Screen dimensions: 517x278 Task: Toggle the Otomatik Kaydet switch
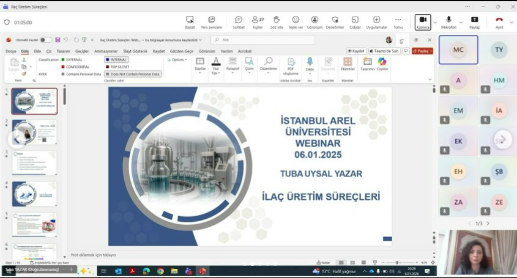coord(46,40)
